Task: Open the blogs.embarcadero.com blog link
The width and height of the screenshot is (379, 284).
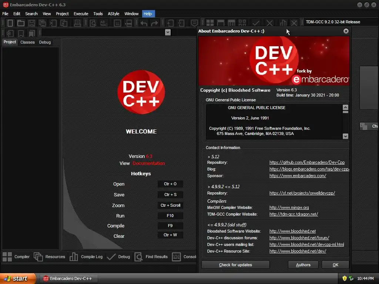Action: coord(309,169)
